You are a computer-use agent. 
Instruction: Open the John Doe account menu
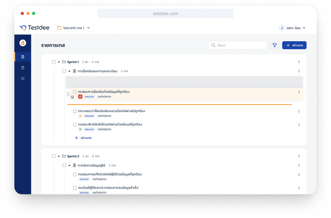pos(292,28)
